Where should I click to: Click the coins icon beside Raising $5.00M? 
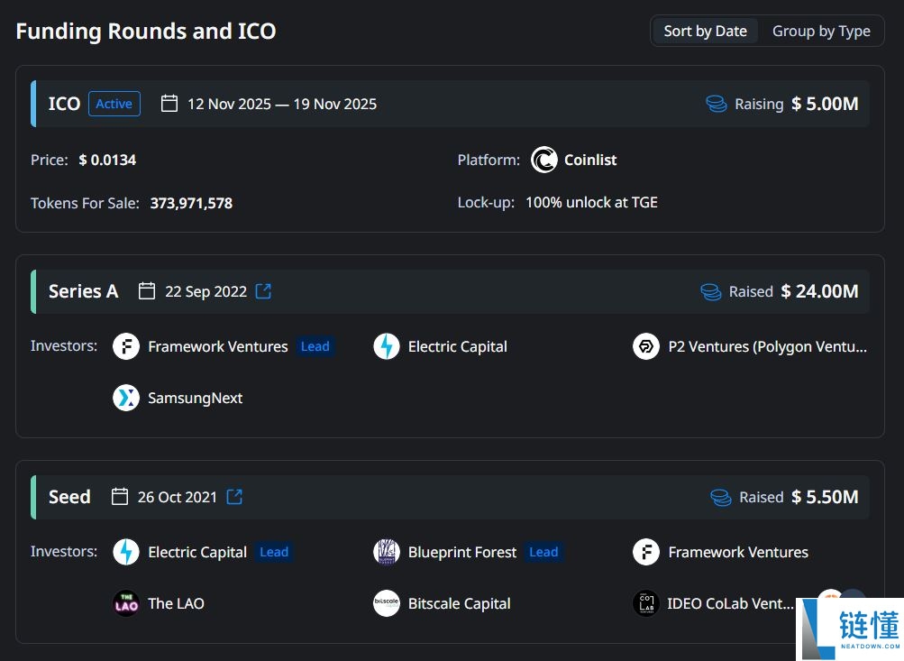click(717, 104)
